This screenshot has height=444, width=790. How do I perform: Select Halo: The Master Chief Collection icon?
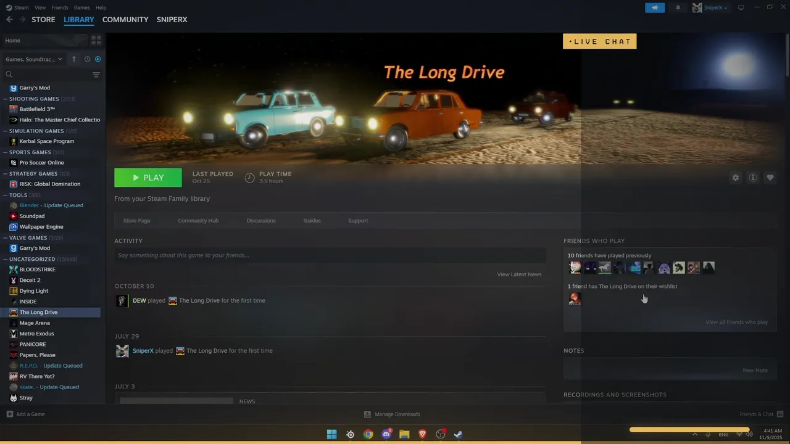pos(14,120)
